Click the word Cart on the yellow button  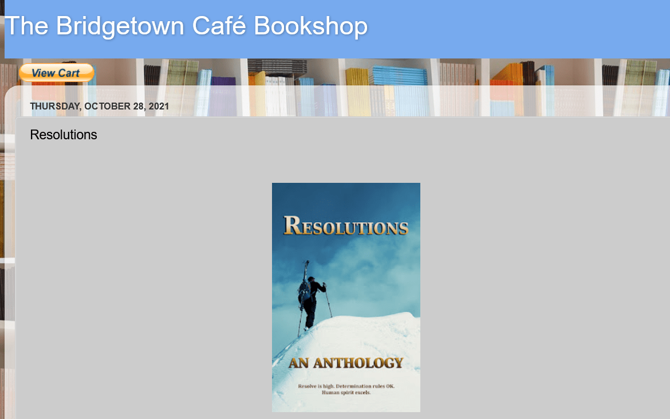pyautogui.click(x=69, y=73)
